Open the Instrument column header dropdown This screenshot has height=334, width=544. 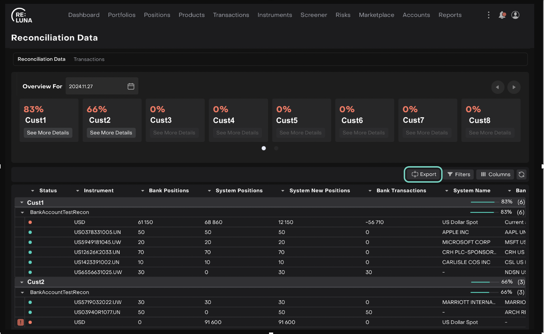pos(78,191)
